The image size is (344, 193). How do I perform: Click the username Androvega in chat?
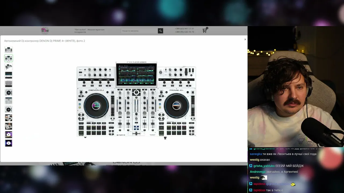(x=258, y=172)
